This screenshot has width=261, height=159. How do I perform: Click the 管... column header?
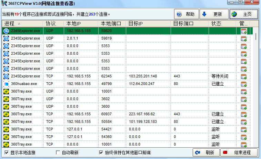[x=243, y=24]
